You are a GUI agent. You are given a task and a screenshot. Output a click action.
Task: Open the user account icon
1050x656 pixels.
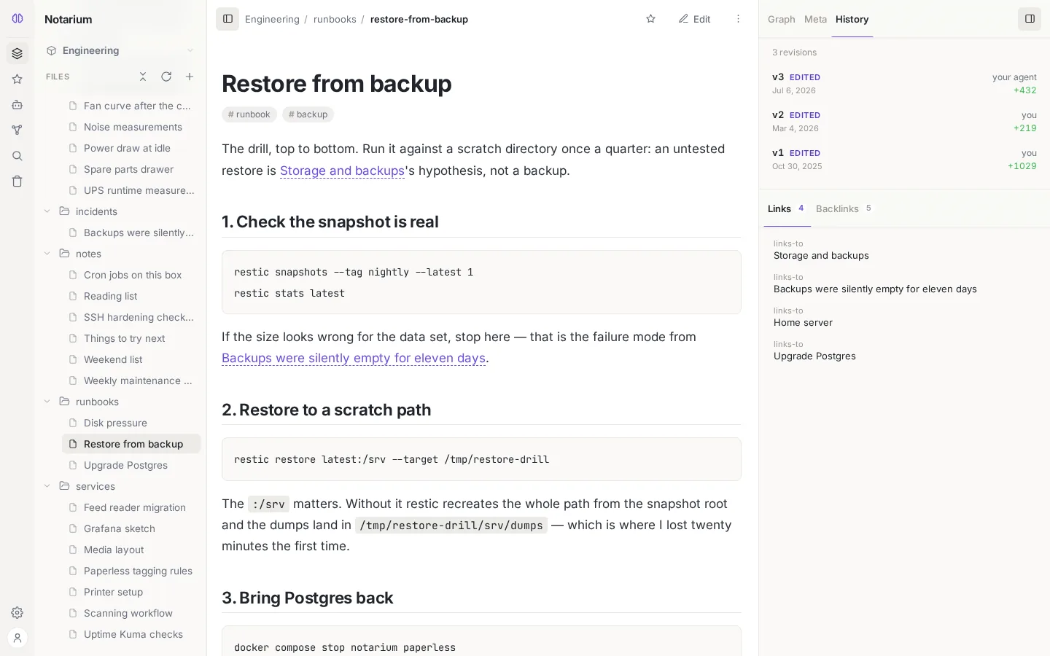[17, 638]
